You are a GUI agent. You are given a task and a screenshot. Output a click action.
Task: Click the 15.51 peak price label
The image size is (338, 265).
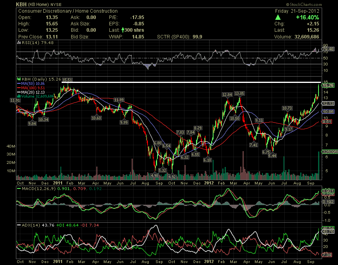(68, 80)
